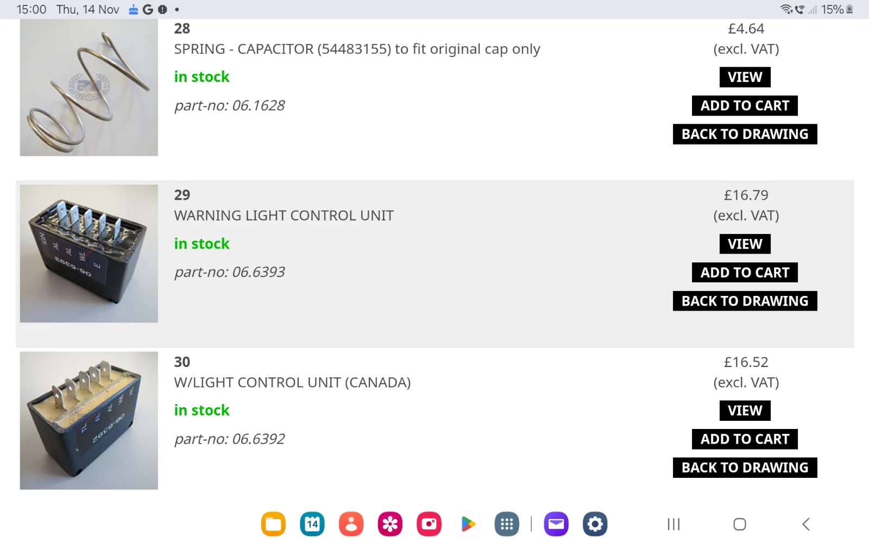Open the 06.6393 control unit photo
Viewport: 869px width, 543px height.
click(89, 254)
